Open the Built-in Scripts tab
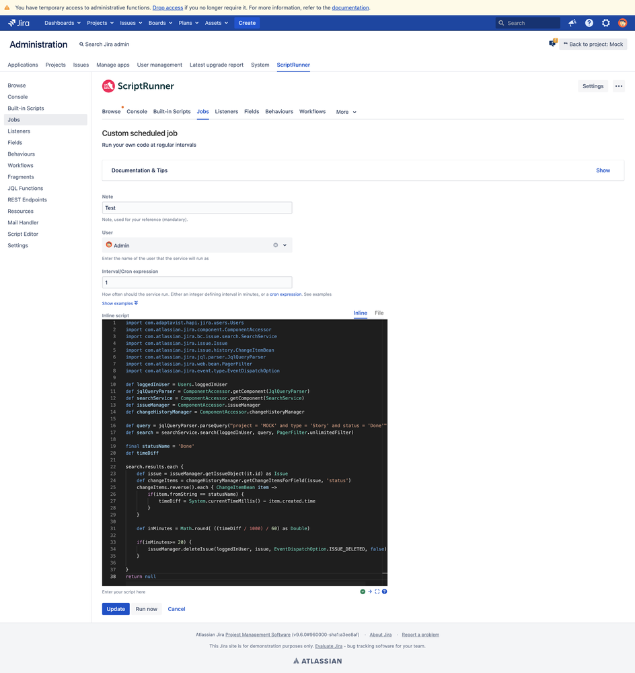 click(172, 112)
